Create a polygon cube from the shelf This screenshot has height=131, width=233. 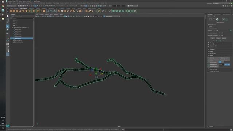14,11
